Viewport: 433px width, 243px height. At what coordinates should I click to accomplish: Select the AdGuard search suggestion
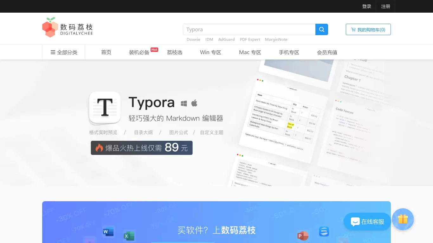click(x=227, y=40)
